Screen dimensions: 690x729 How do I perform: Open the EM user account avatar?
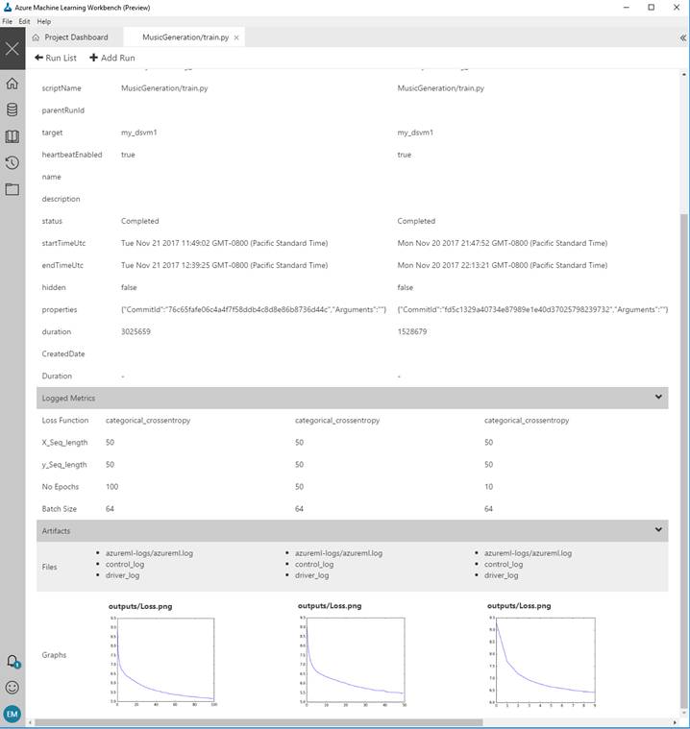[x=12, y=714]
